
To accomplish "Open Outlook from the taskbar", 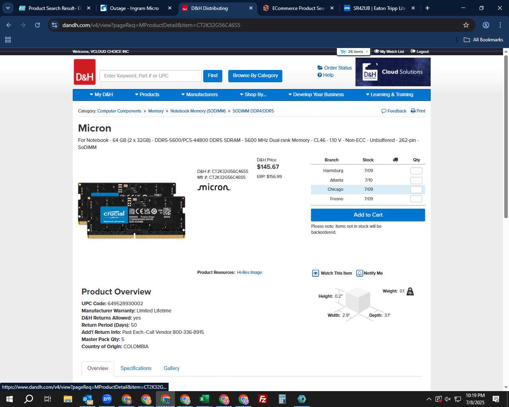I will click(x=87, y=399).
